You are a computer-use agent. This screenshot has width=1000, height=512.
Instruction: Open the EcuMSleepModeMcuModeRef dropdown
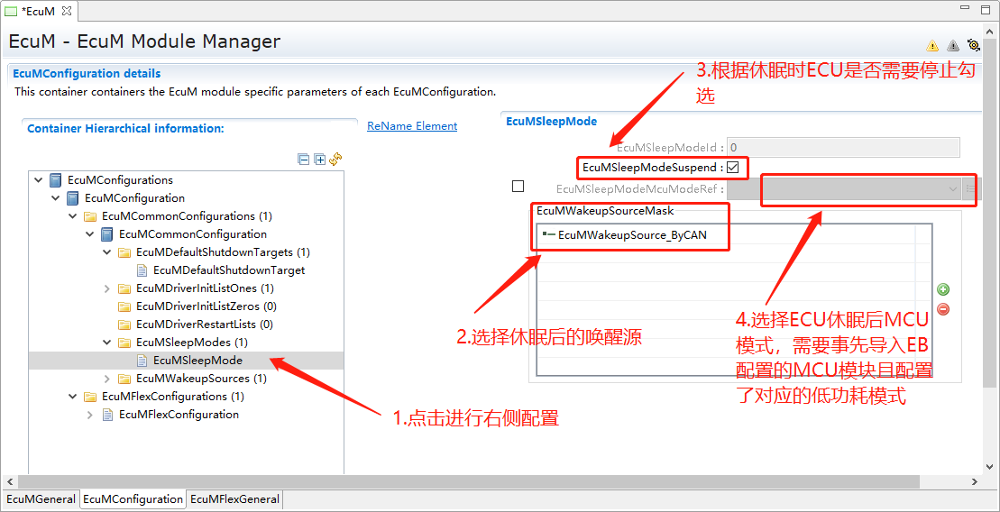tap(953, 189)
